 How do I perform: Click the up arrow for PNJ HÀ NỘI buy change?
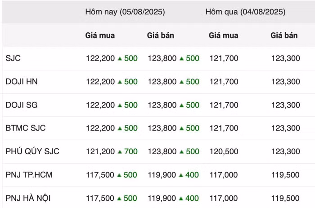[119, 199]
